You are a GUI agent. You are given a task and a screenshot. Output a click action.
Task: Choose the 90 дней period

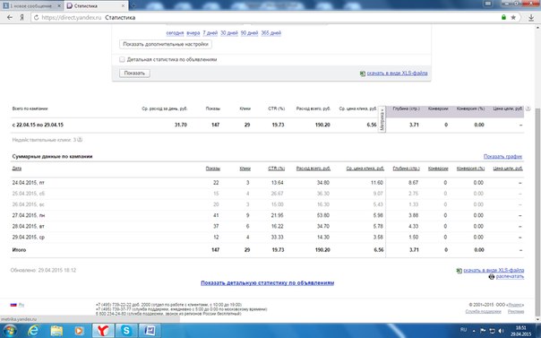[250, 33]
